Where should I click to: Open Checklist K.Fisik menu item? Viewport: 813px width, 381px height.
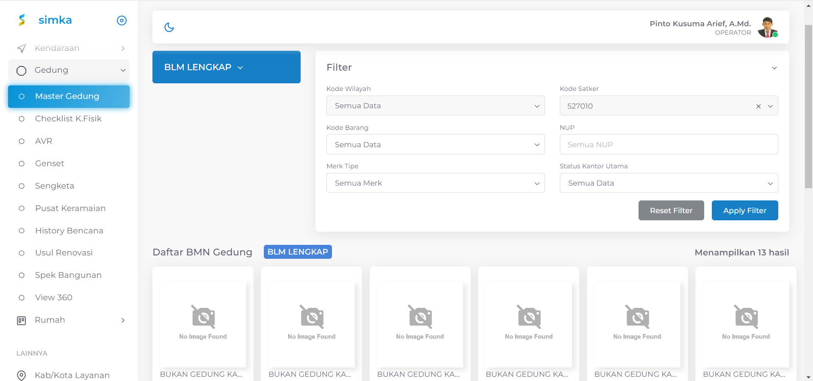pos(69,119)
